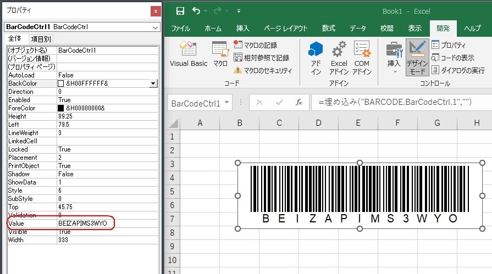Screen dimensions: 492x274
Task: Click the LinkedCell property value field
Action: coord(107,141)
